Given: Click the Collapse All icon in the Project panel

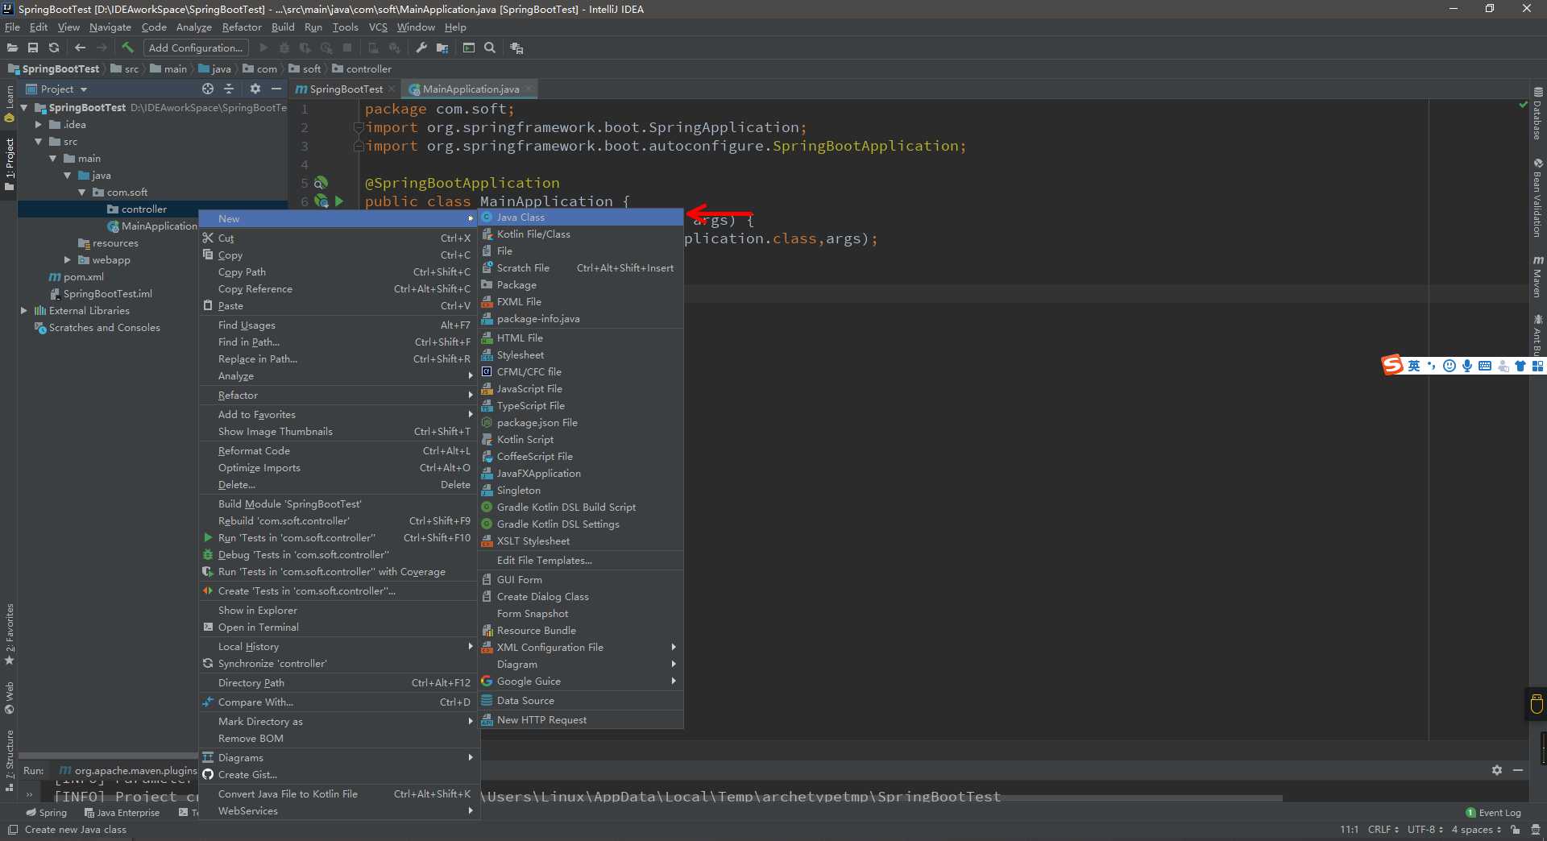Looking at the screenshot, I should [229, 89].
